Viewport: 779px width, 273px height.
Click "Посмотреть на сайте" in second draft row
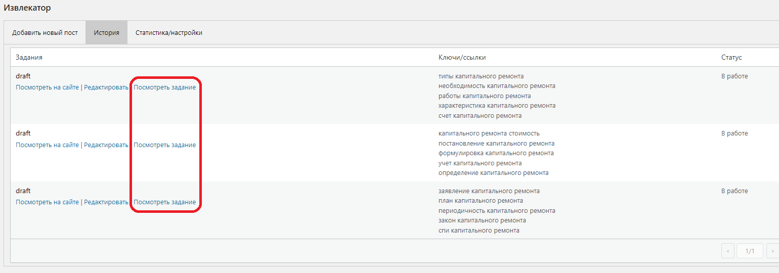point(47,145)
